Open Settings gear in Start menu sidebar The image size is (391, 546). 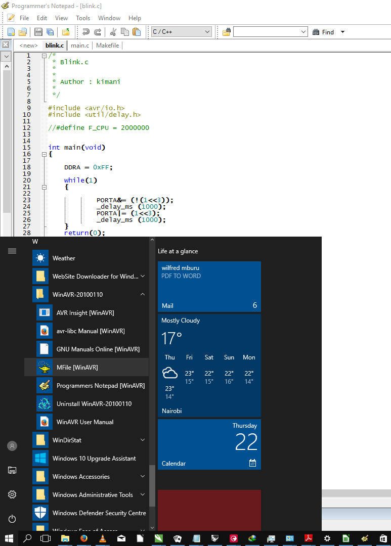12,494
